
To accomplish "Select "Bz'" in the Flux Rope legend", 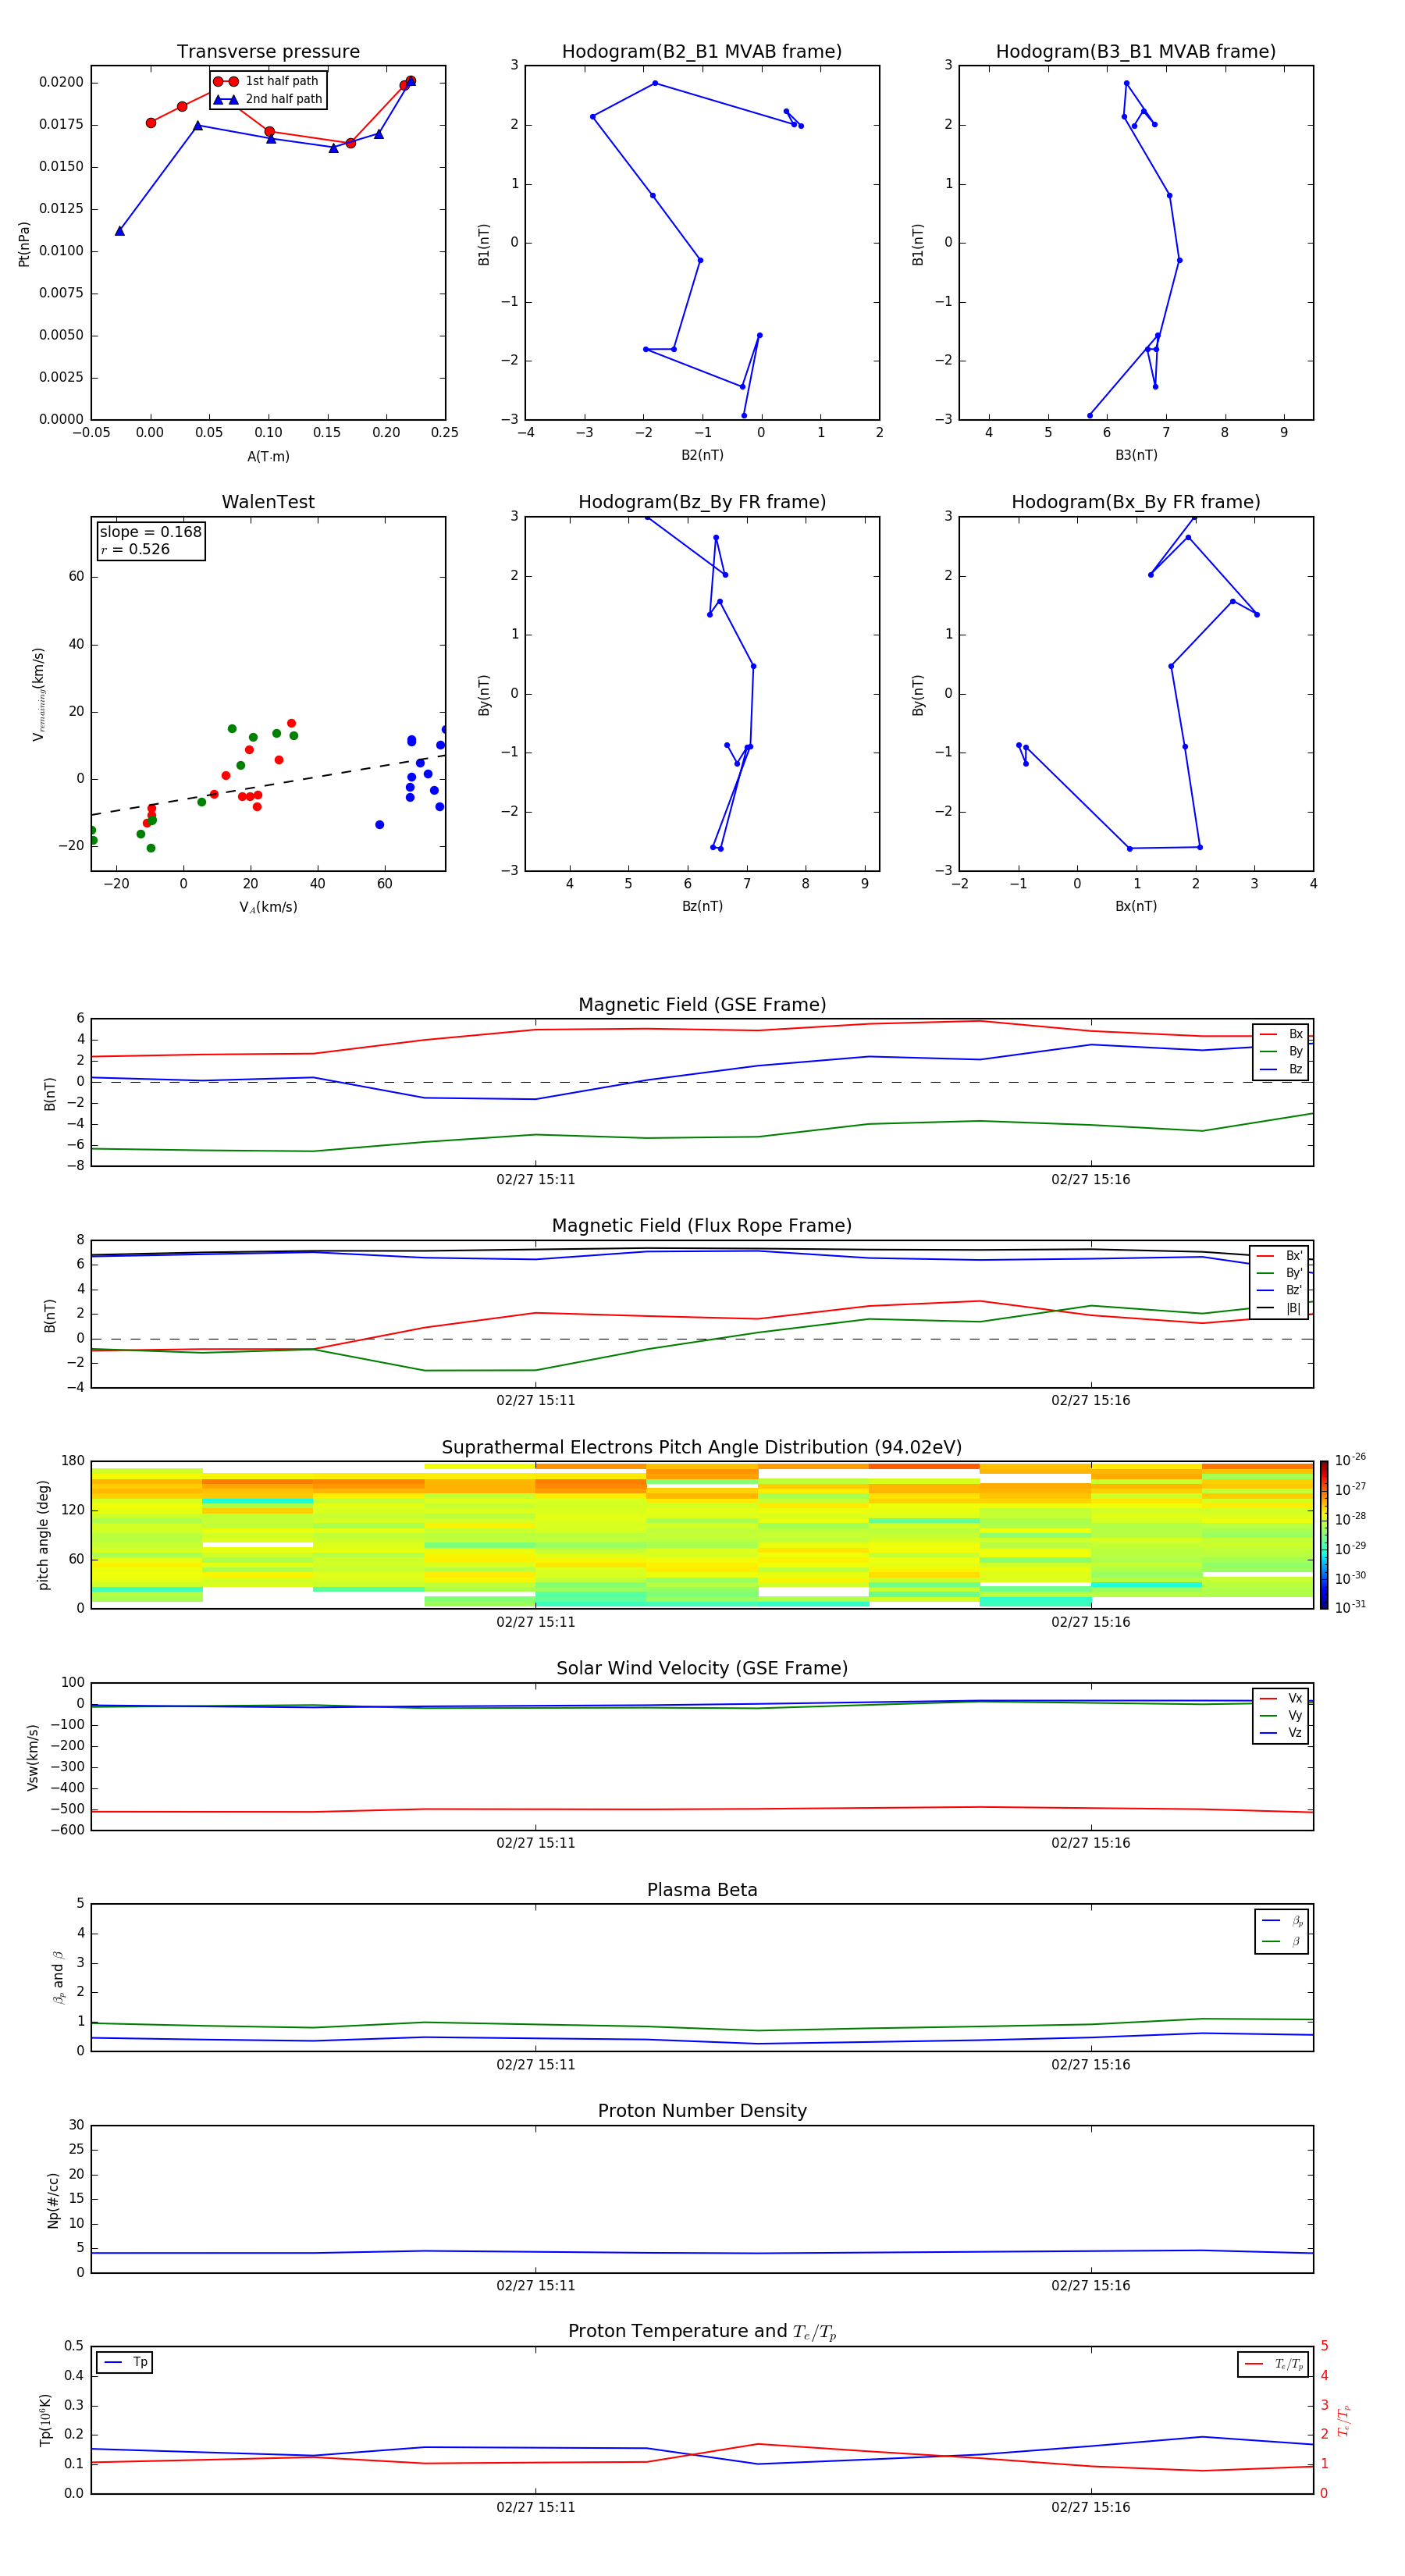I will pos(1281,1290).
